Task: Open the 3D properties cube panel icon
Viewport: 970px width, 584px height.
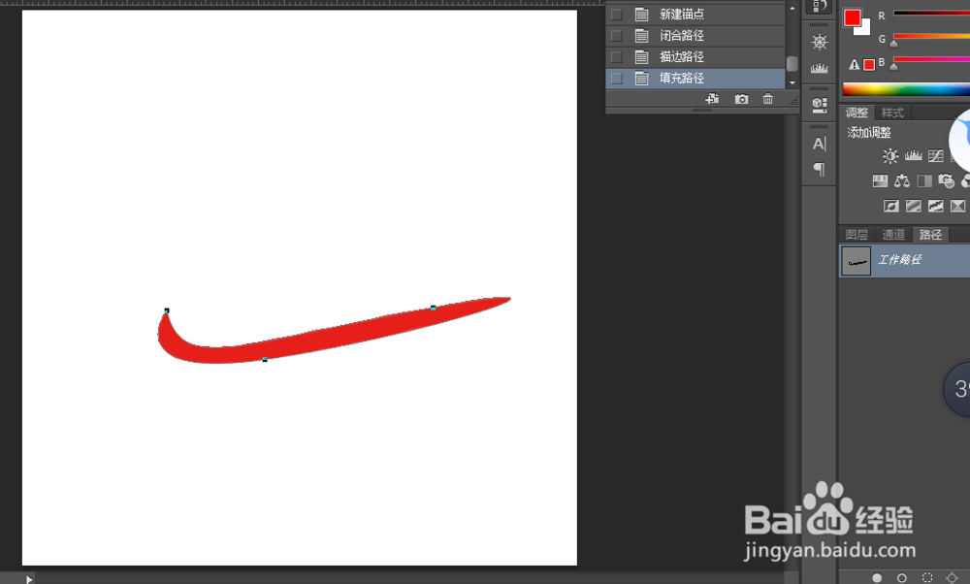Action: pyautogui.click(x=820, y=105)
